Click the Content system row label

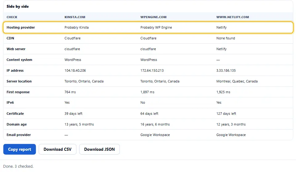(19, 60)
